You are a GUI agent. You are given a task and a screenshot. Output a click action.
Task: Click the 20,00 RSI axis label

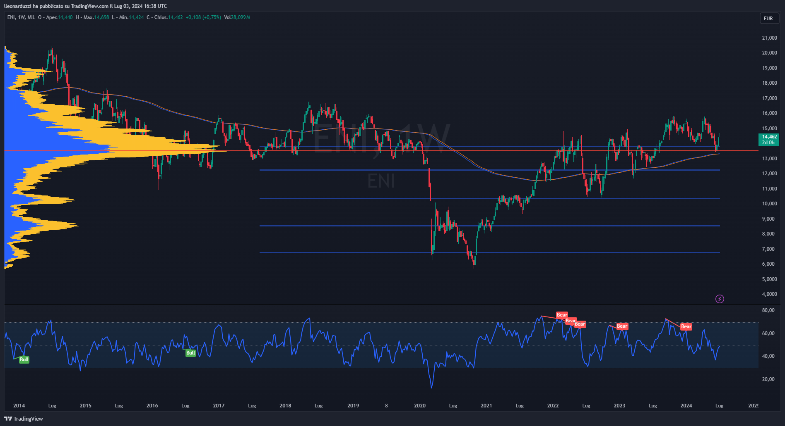coord(768,379)
